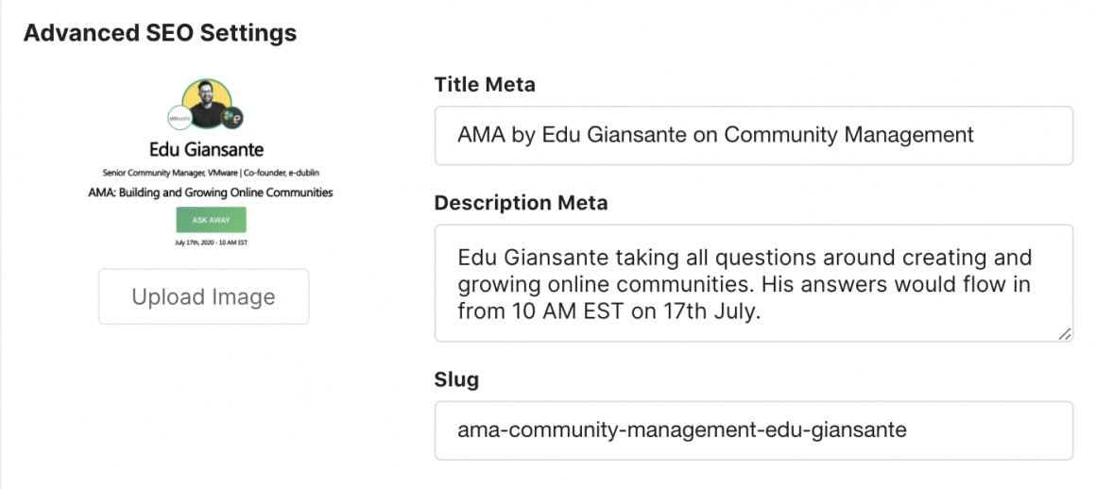1096x489 pixels.
Task: Click '17th July' text in the description
Action: coord(711,311)
